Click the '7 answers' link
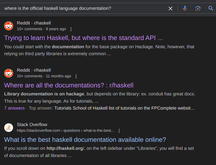The height and width of the screenshot is (165, 216). (x=14, y=108)
